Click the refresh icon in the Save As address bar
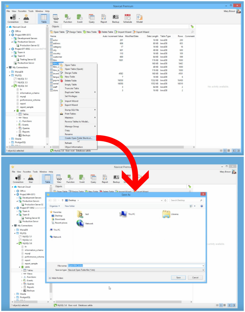This screenshot has height=312, width=245. 165,200
